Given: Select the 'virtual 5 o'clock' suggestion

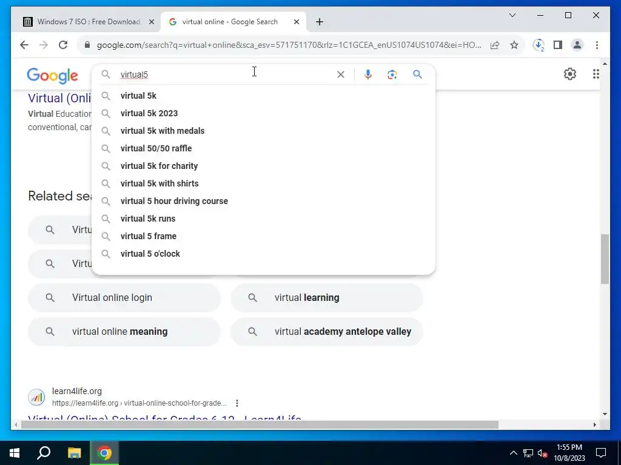Looking at the screenshot, I should [x=263, y=254].
